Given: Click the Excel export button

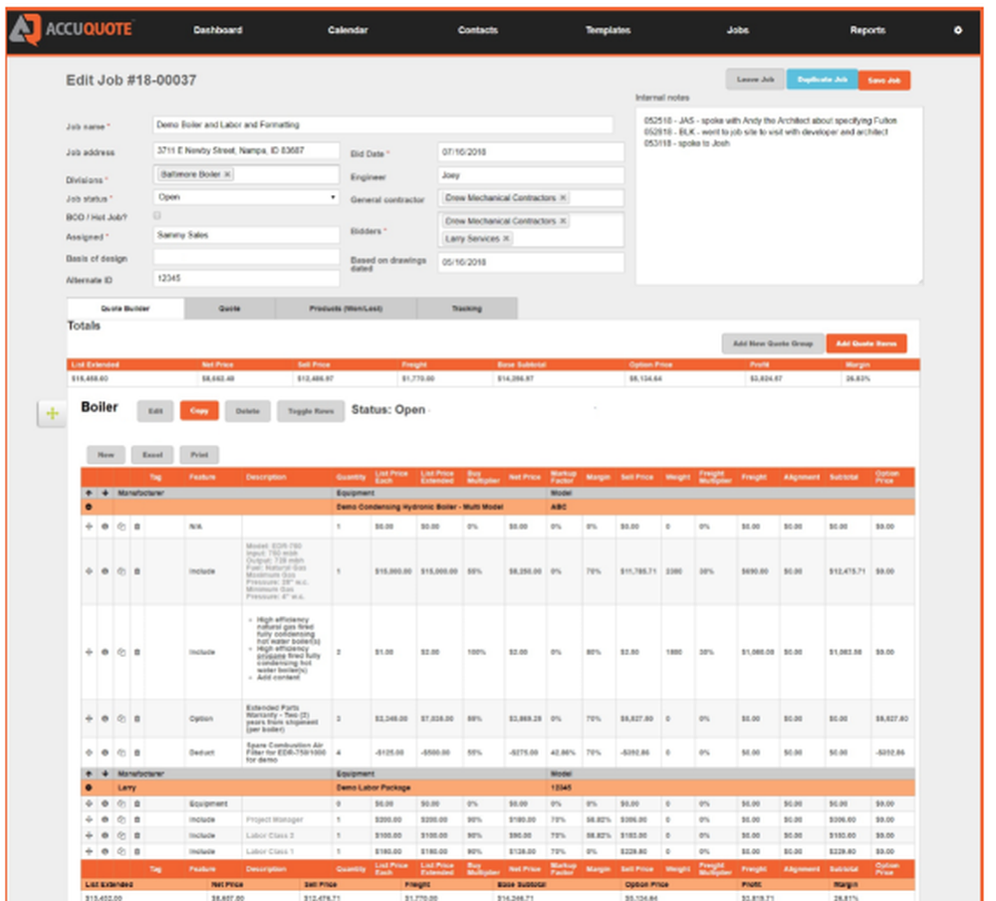Looking at the screenshot, I should point(152,455).
